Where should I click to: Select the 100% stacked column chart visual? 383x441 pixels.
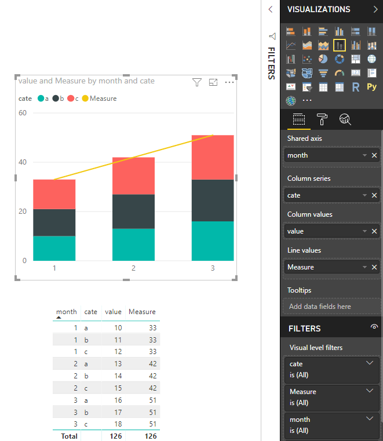tap(371, 31)
